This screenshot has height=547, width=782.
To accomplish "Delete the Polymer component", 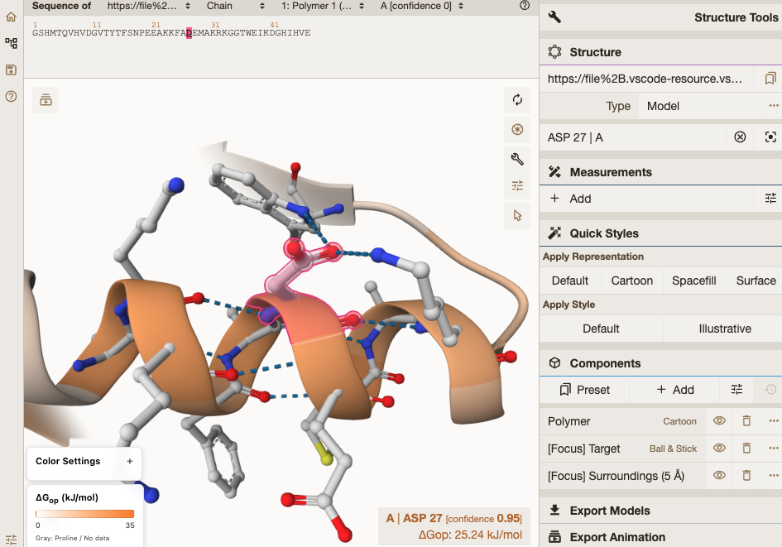I will 746,421.
